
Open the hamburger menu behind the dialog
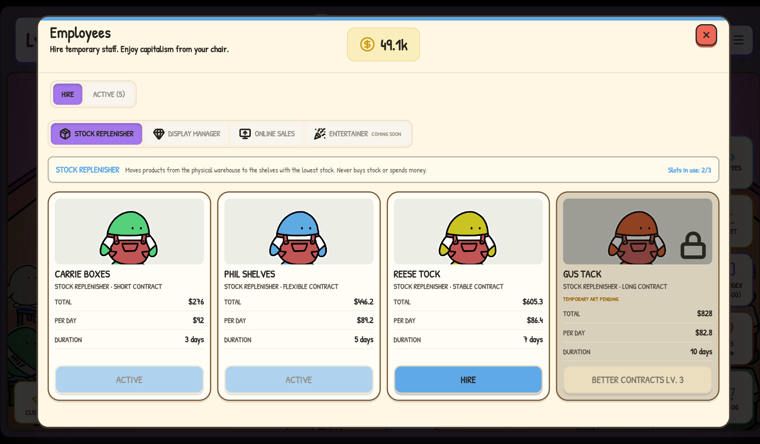pyautogui.click(x=739, y=40)
